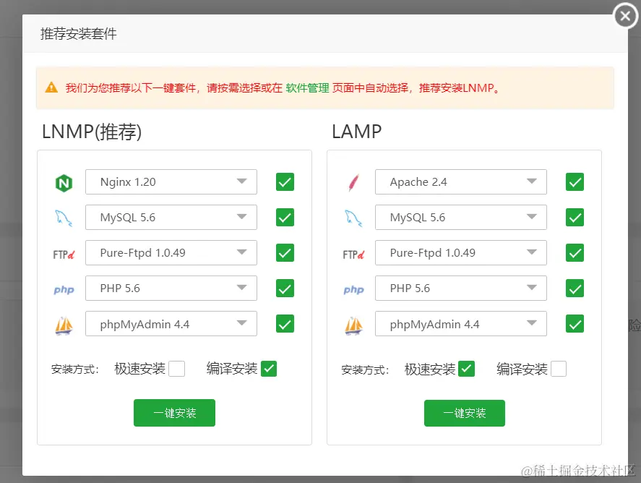
Task: Click 安装方式 label in LNMP panel
Action: 75,369
